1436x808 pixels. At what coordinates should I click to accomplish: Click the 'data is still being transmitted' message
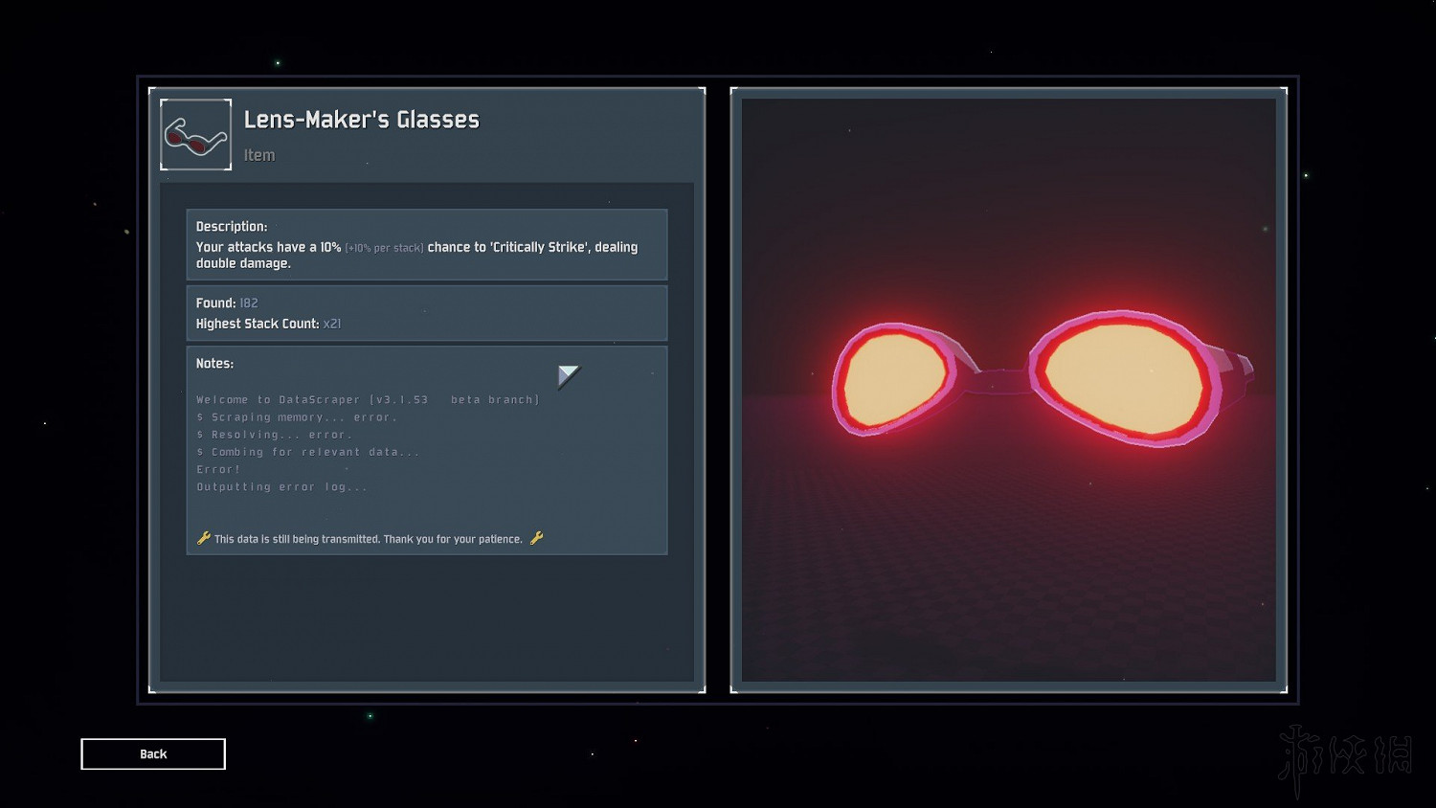click(369, 539)
